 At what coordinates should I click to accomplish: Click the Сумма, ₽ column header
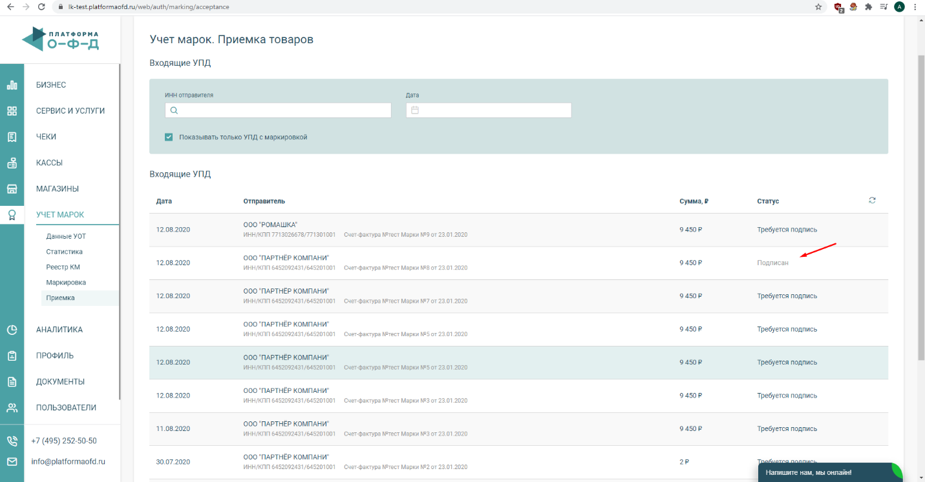point(694,201)
